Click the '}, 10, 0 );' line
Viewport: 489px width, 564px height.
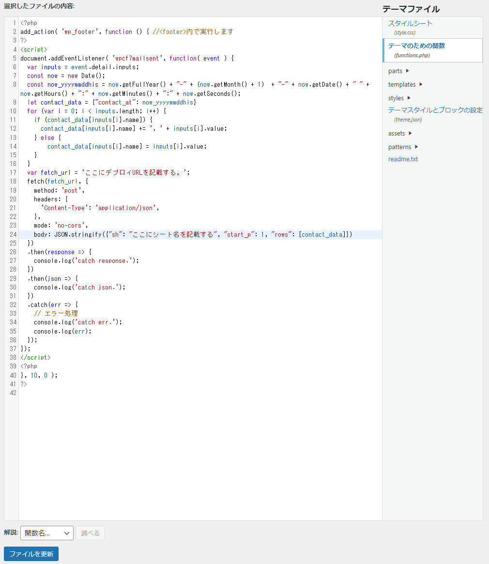coord(39,375)
